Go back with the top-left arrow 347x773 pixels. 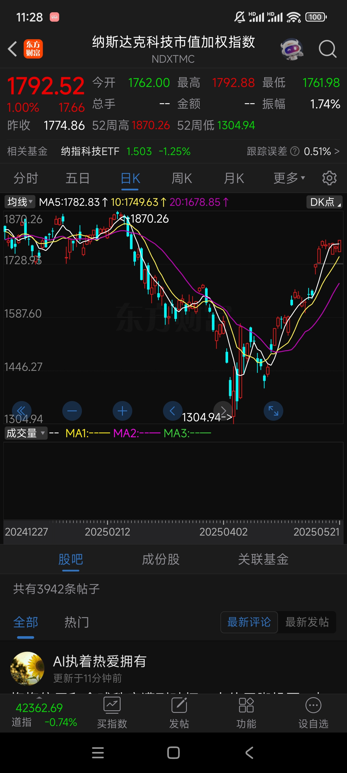click(x=12, y=49)
